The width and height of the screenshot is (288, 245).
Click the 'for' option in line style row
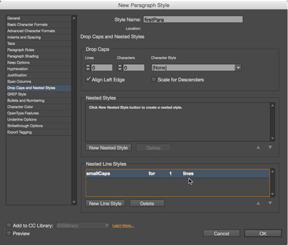[152, 173]
